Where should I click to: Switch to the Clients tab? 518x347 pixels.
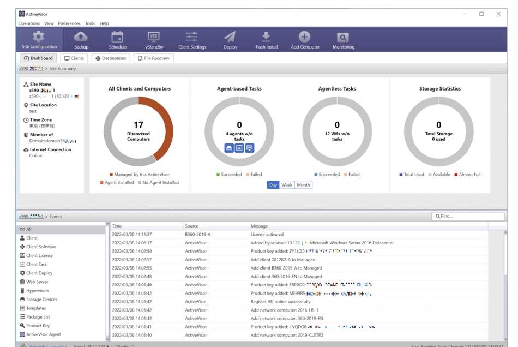[74, 58]
